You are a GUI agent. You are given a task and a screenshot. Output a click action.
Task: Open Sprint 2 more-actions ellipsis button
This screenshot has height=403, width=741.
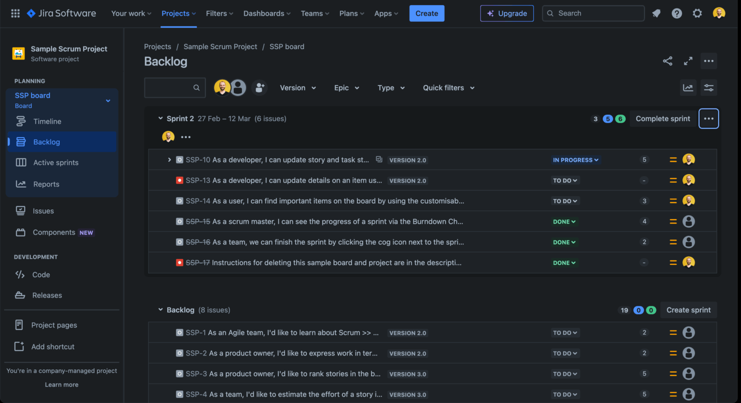point(708,118)
